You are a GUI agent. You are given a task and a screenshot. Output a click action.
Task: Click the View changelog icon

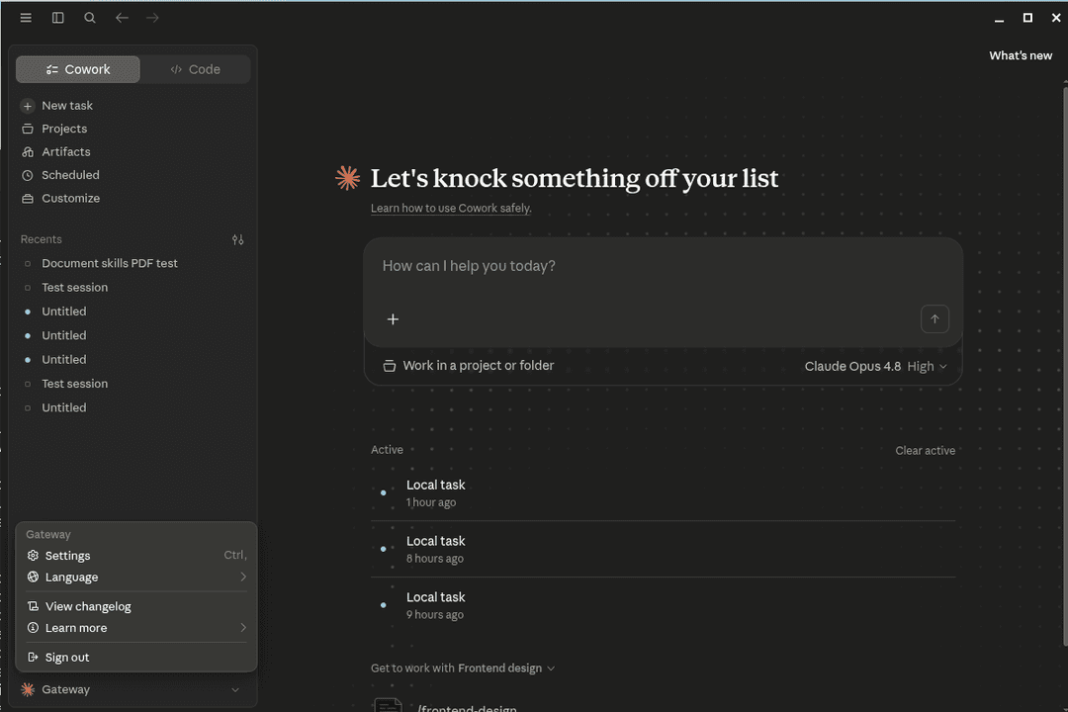pyautogui.click(x=33, y=606)
